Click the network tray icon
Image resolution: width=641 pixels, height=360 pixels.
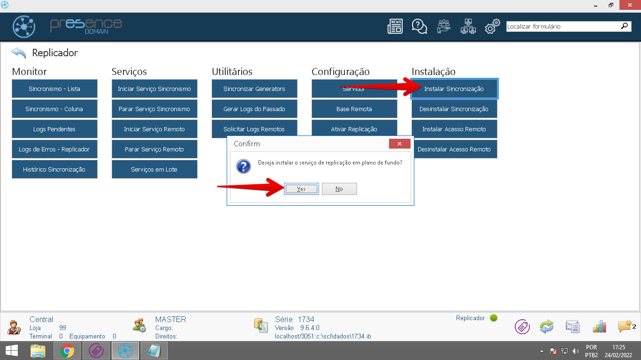coord(565,351)
